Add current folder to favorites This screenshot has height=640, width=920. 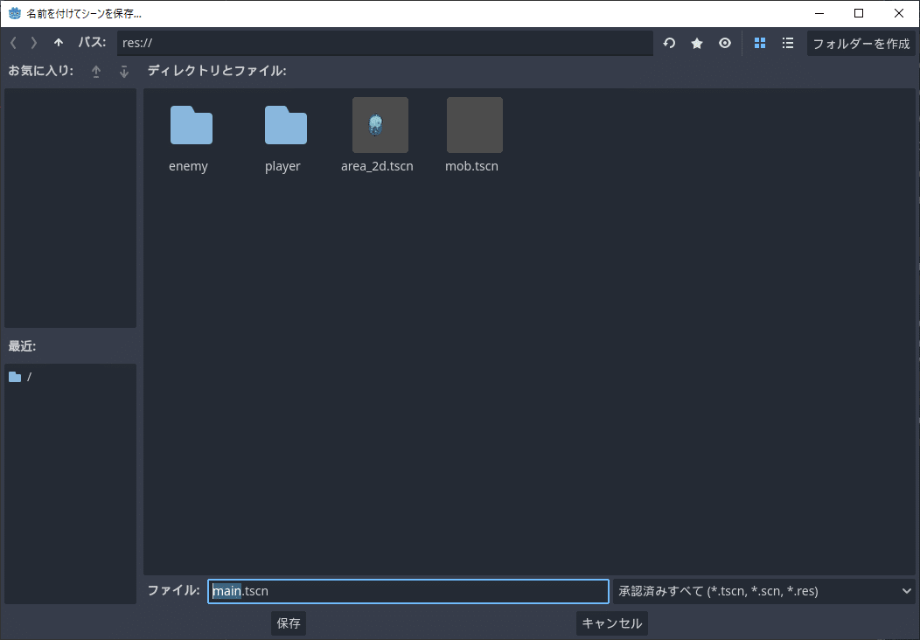coord(697,43)
